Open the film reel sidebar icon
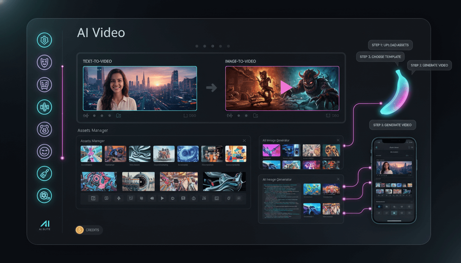 (44, 196)
